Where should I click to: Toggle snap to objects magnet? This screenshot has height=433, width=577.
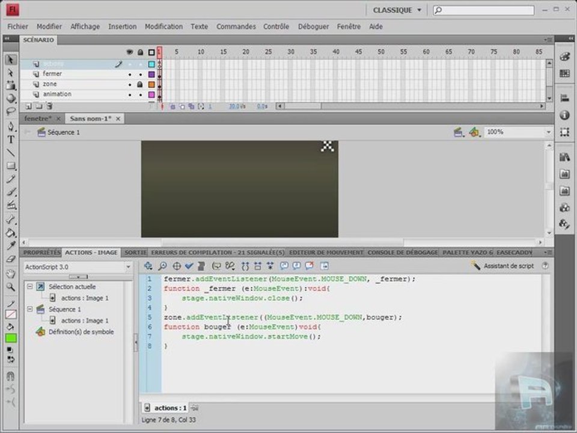coord(11,376)
